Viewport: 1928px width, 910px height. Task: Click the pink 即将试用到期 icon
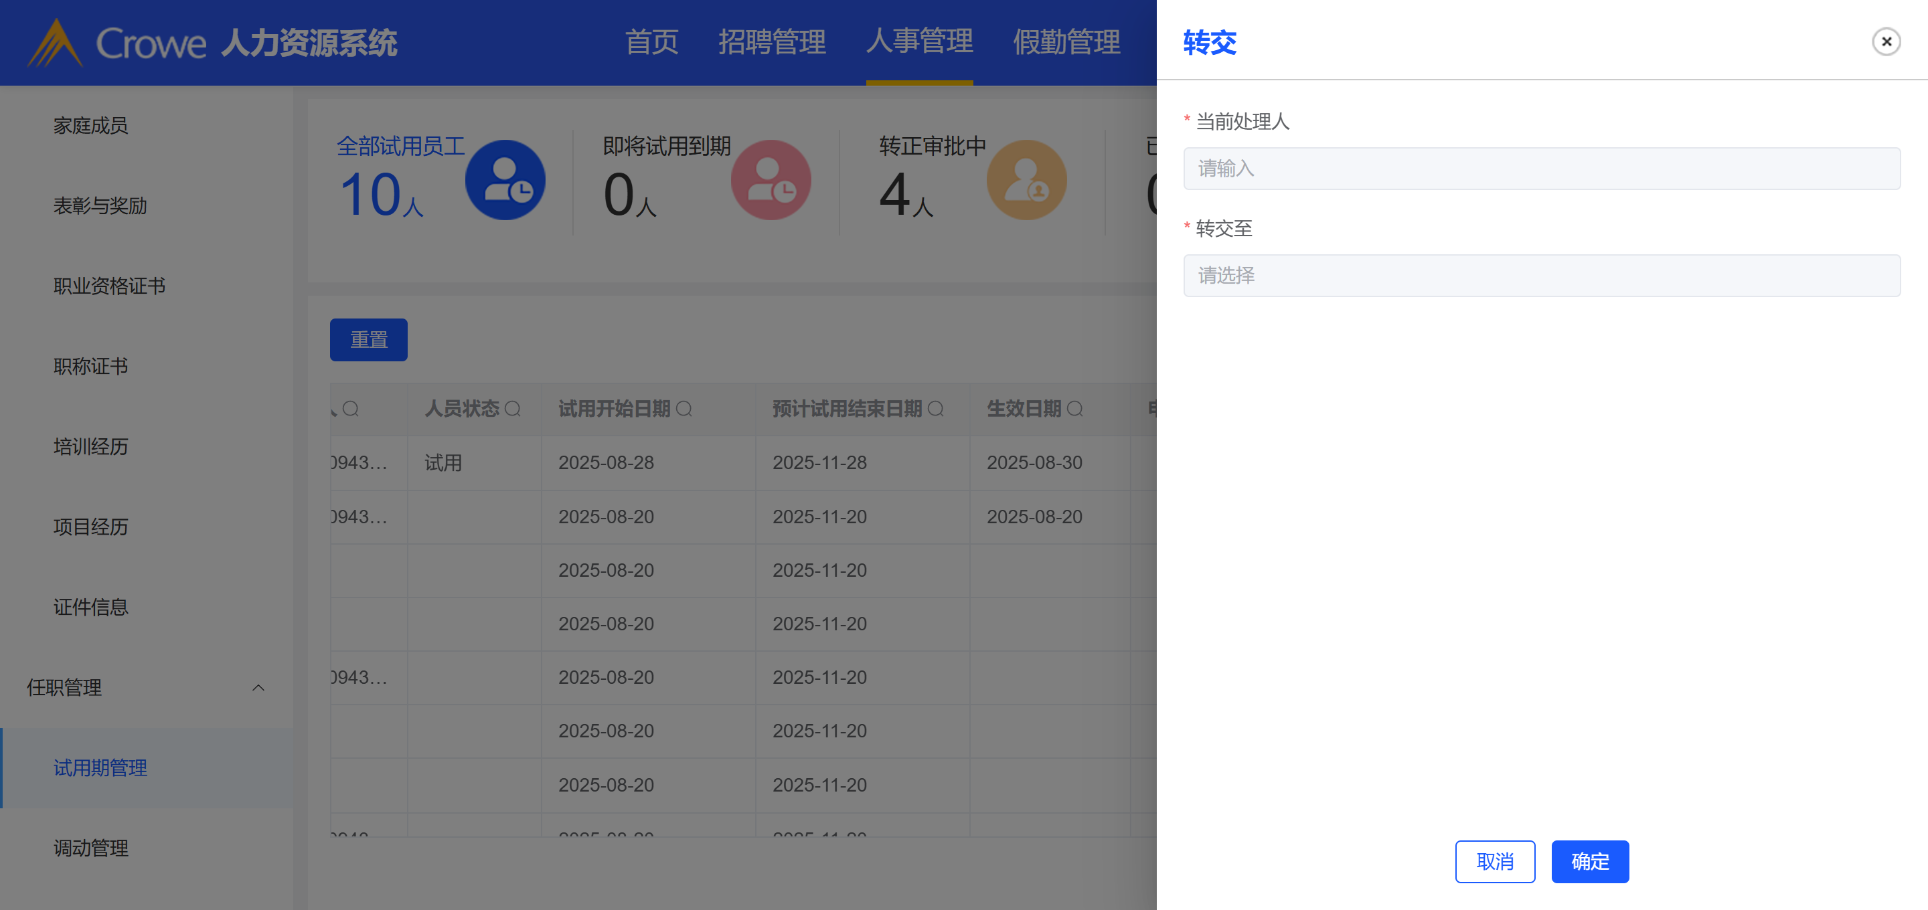click(771, 181)
